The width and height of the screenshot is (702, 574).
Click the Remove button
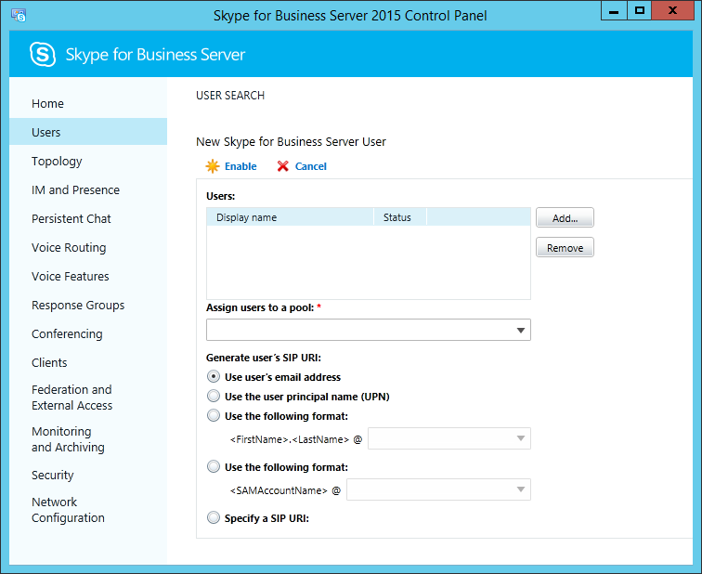point(565,247)
